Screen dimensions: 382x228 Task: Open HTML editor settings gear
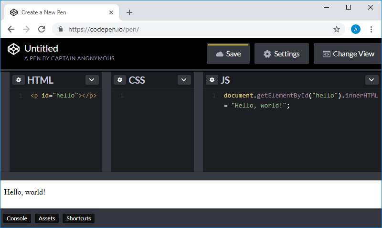click(x=19, y=80)
